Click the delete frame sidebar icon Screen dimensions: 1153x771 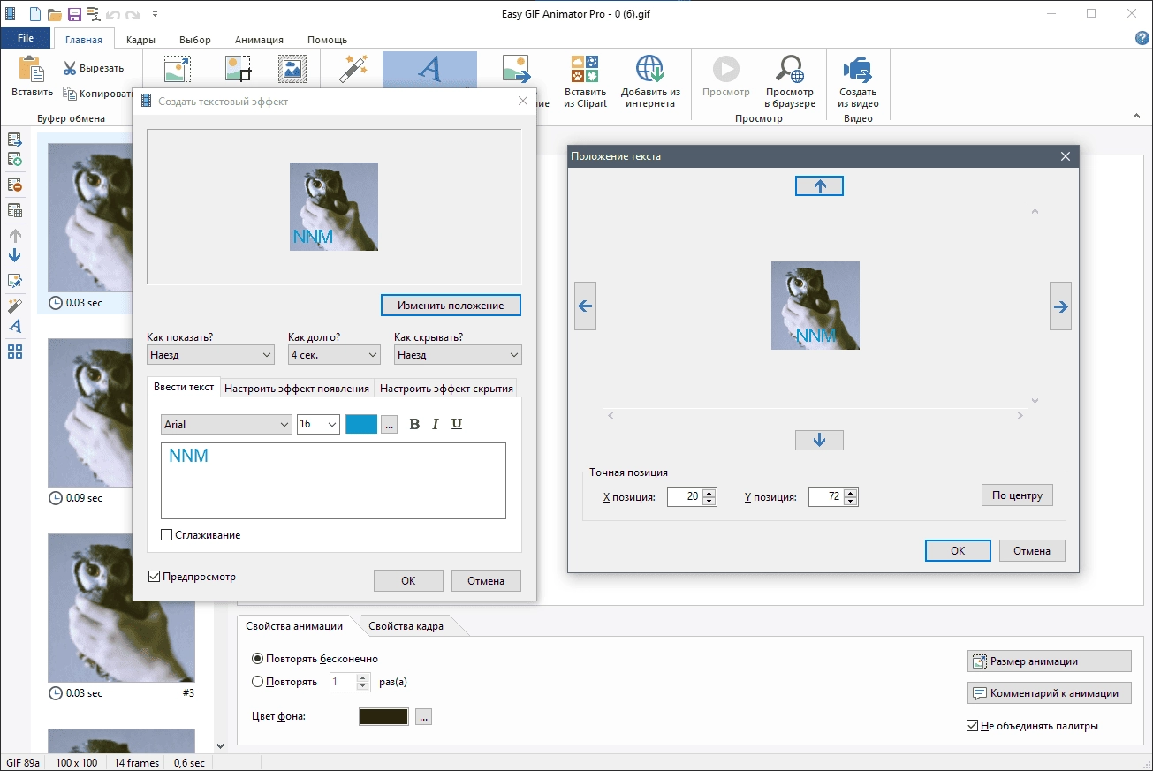[x=15, y=185]
